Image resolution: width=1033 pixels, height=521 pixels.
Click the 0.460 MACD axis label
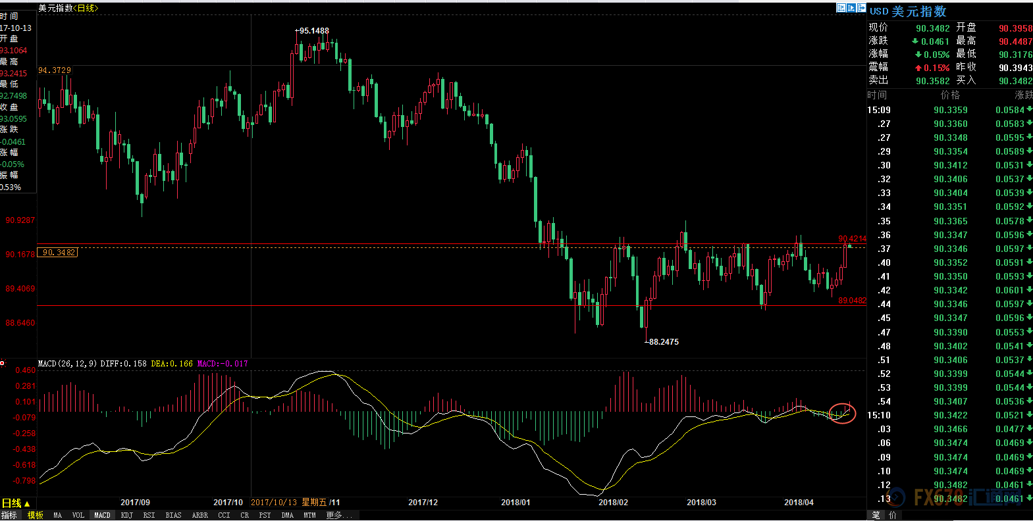coord(25,370)
